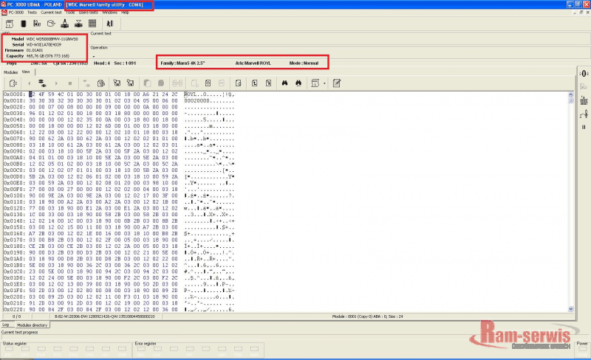The height and width of the screenshot is (360, 591).
Task: Open the Windows menu
Action: click(x=109, y=13)
